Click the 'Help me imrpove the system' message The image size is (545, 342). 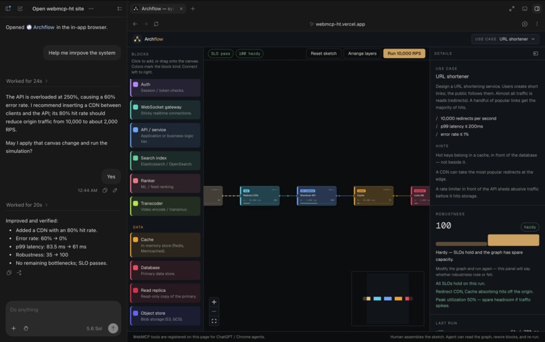coord(82,53)
